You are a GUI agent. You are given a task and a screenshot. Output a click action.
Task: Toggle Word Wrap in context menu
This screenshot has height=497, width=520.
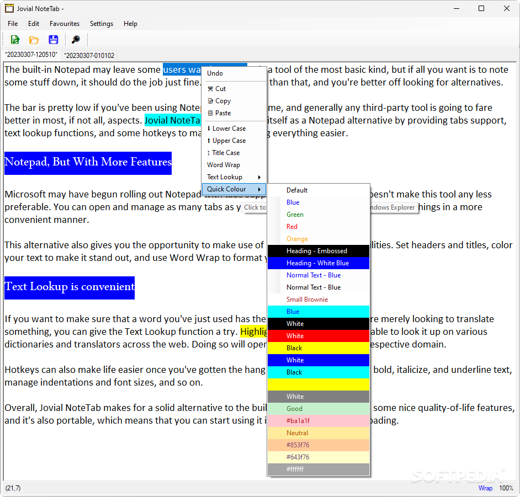click(x=234, y=165)
